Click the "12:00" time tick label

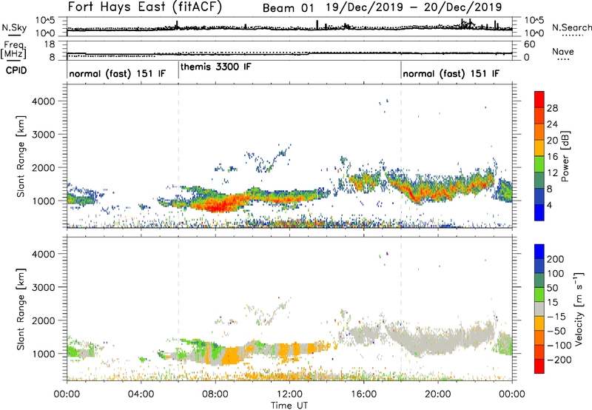pos(289,394)
